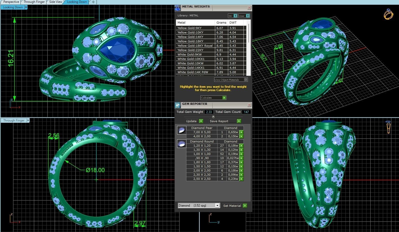Select the Yellow Gold:10KY row

(x=211, y=32)
